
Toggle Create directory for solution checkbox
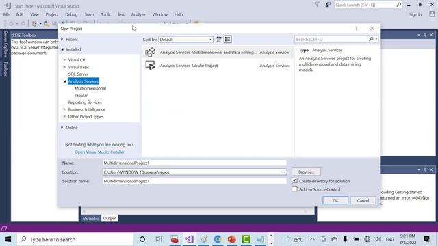[x=294, y=180]
